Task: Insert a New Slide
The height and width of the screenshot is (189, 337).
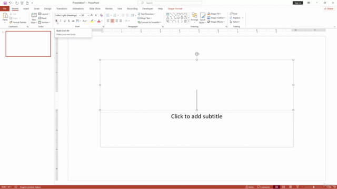Action: (34, 18)
